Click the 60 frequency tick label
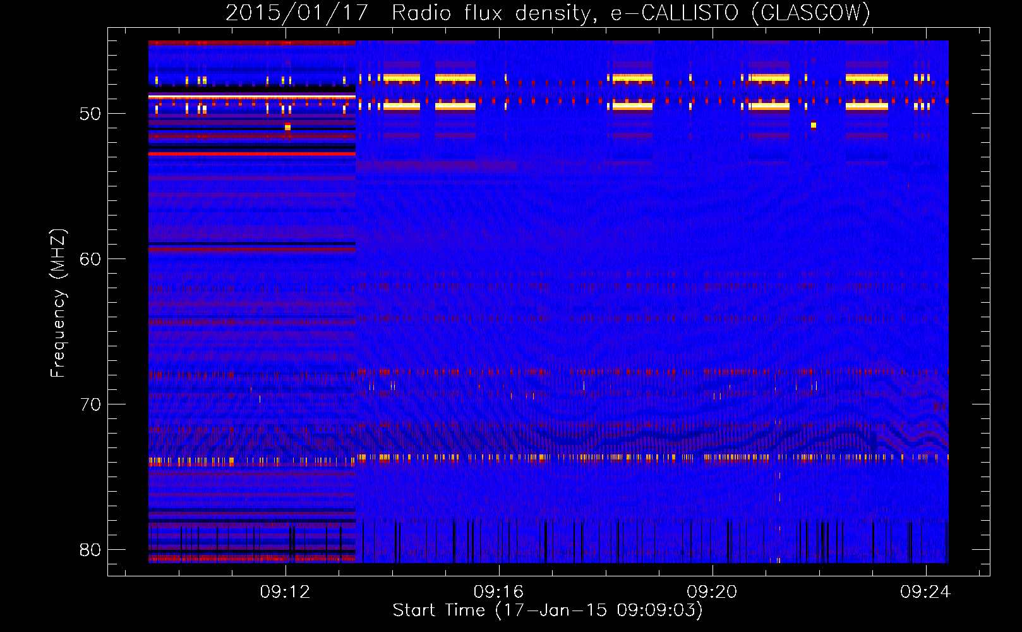 coord(90,259)
